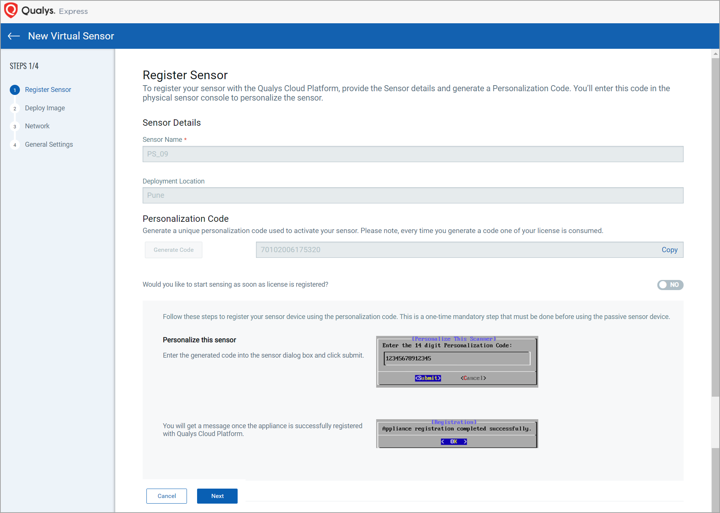Disable the license registration sensing option
The image size is (720, 513).
(x=670, y=285)
